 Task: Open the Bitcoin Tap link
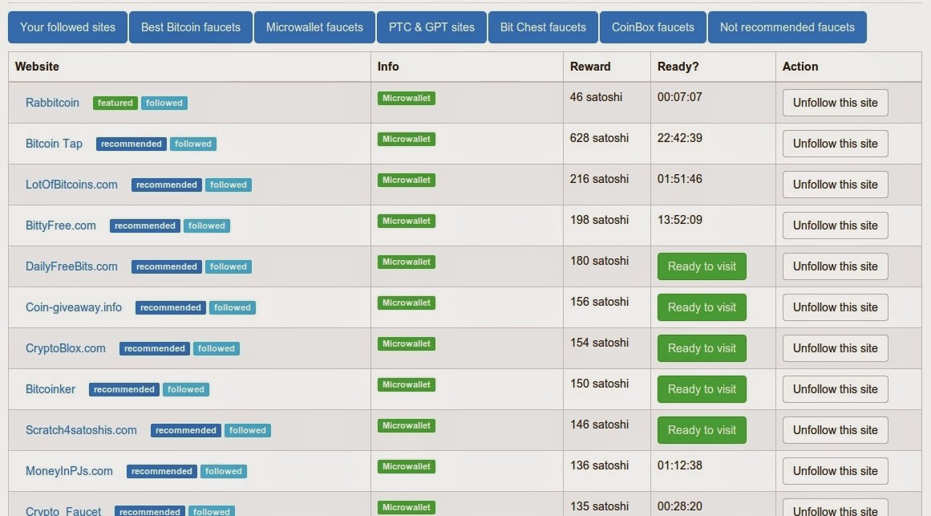54,144
